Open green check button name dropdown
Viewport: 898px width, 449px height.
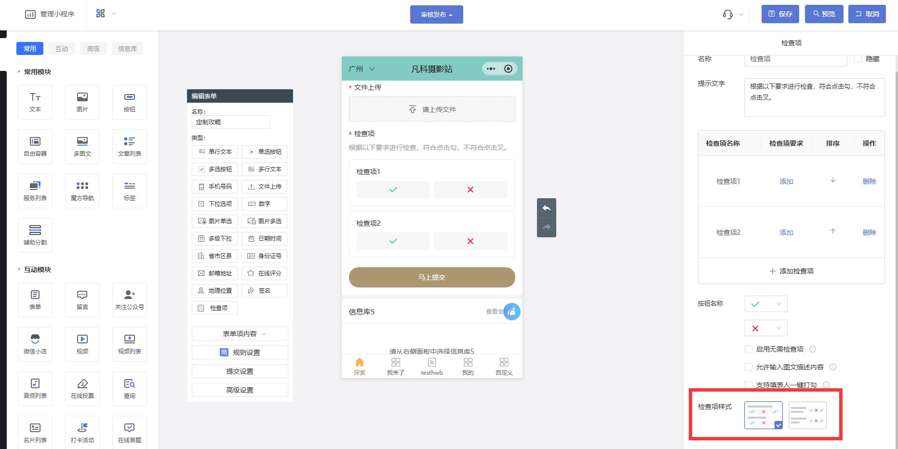coord(766,304)
